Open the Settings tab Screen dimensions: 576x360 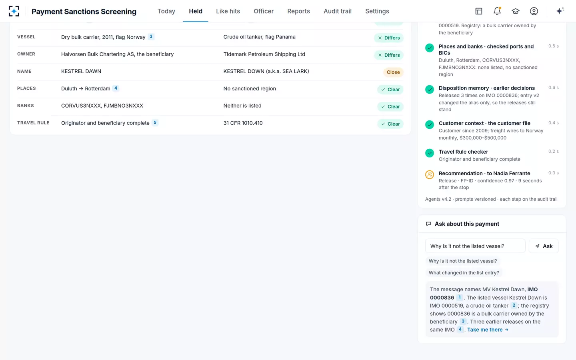(x=377, y=11)
